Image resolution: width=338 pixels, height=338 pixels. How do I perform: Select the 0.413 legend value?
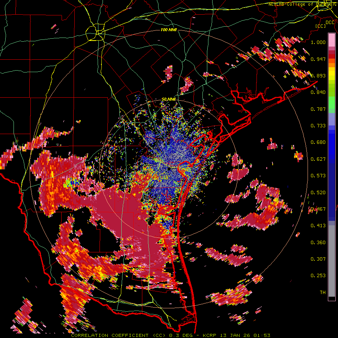318,226
